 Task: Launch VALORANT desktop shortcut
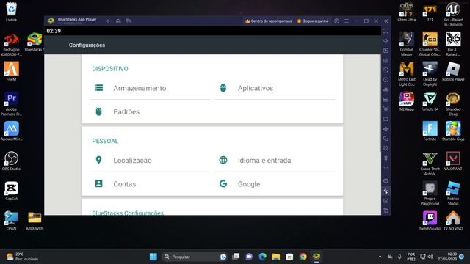point(453,161)
